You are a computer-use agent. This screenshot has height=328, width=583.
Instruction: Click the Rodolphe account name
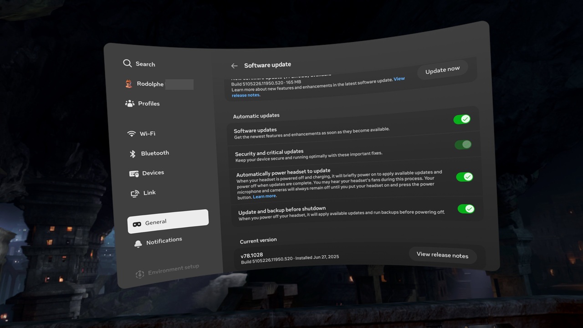coord(150,84)
